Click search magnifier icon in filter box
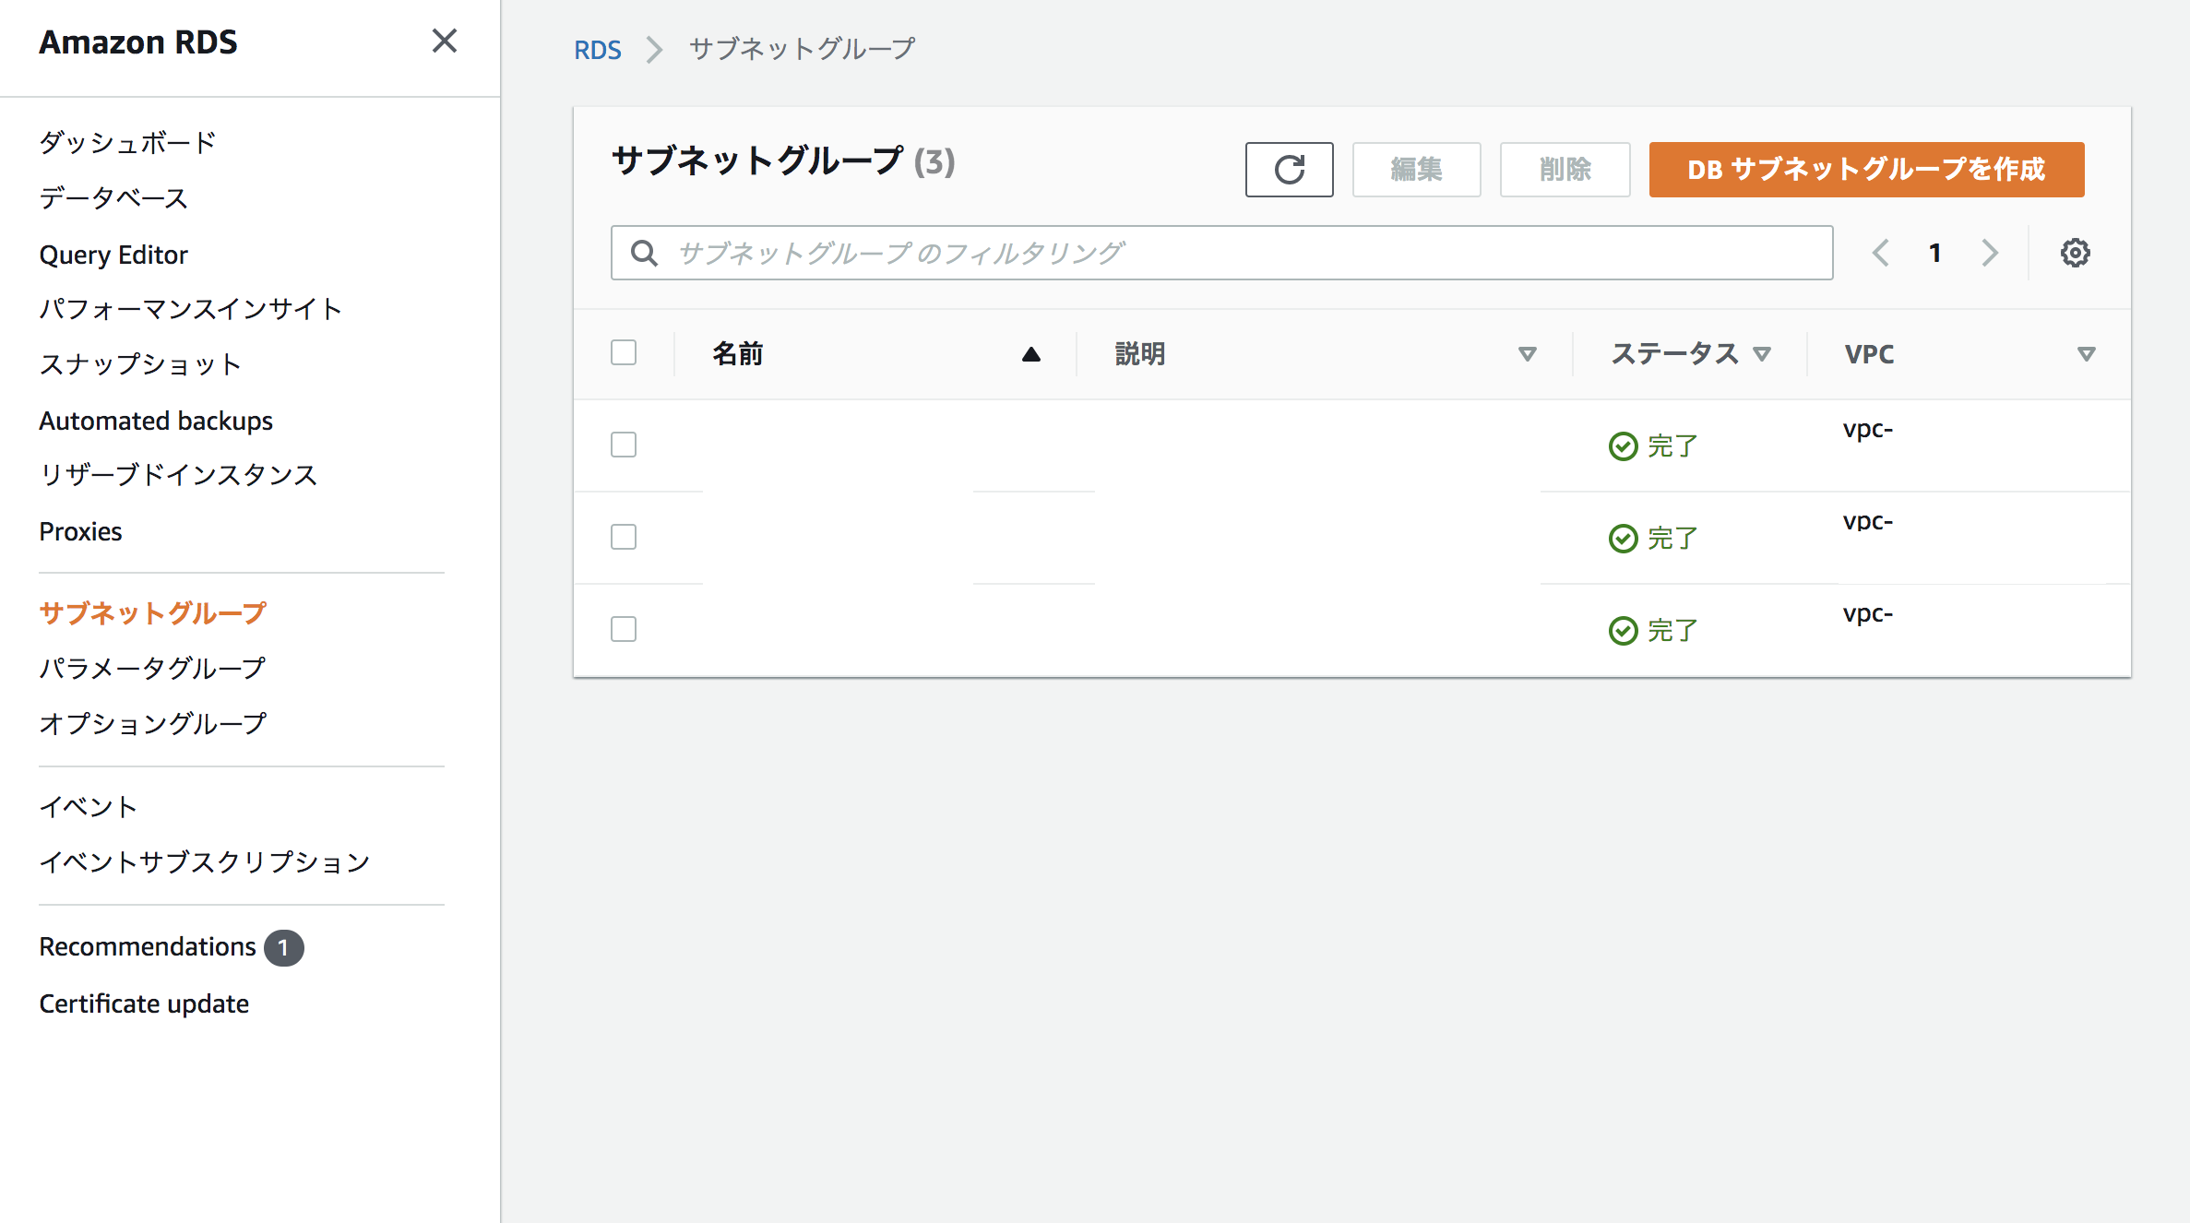This screenshot has height=1223, width=2190. [644, 253]
